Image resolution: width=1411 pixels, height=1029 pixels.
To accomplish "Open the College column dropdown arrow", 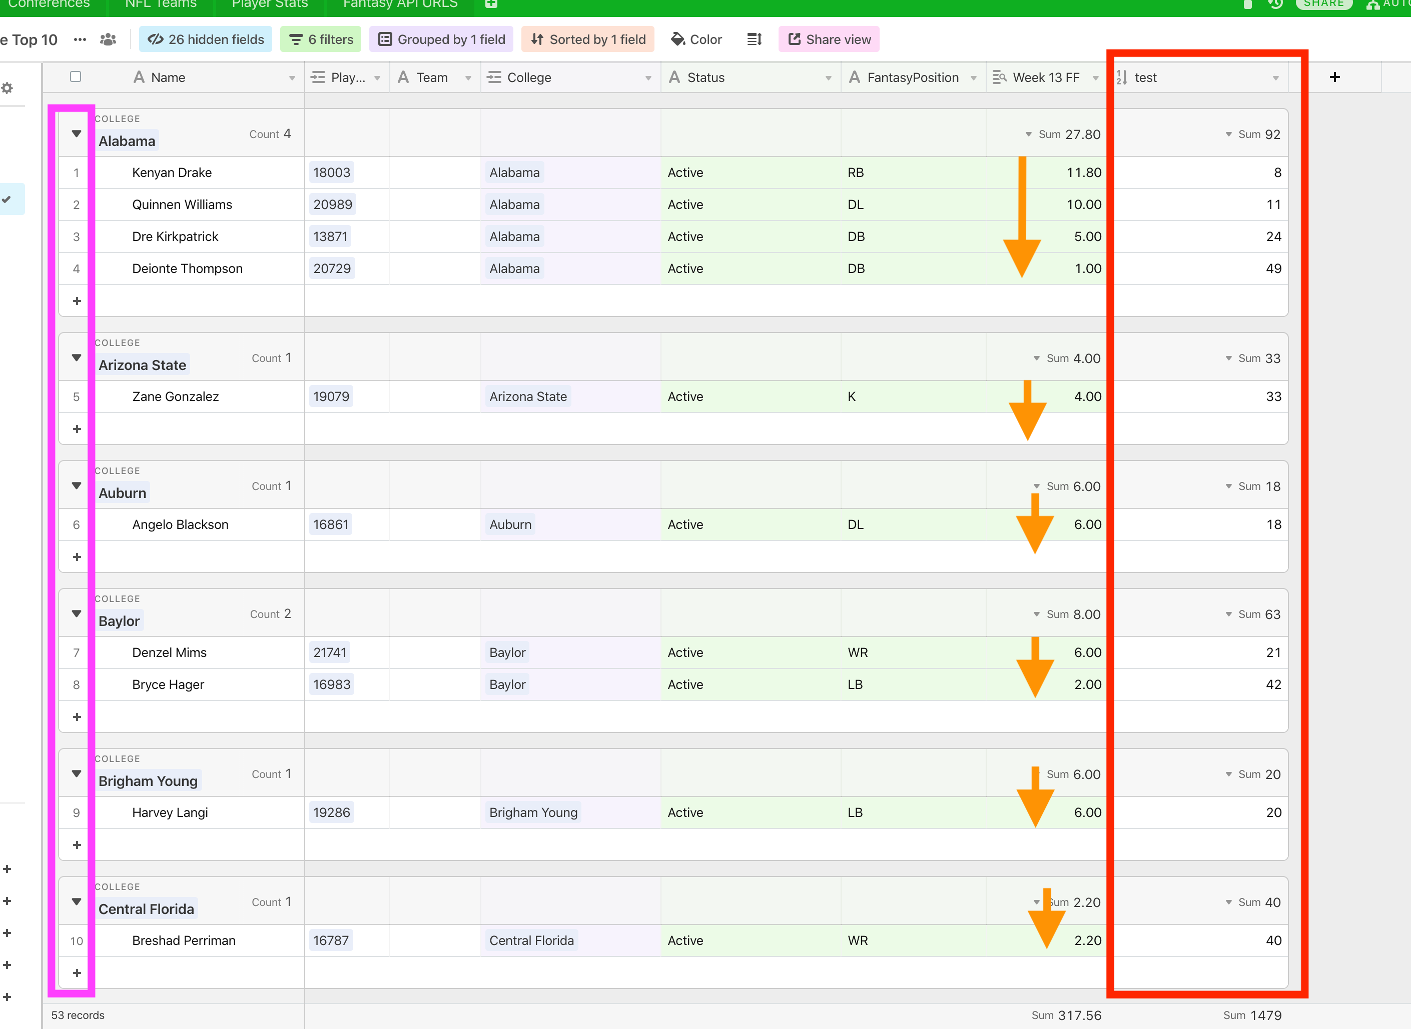I will pos(648,78).
